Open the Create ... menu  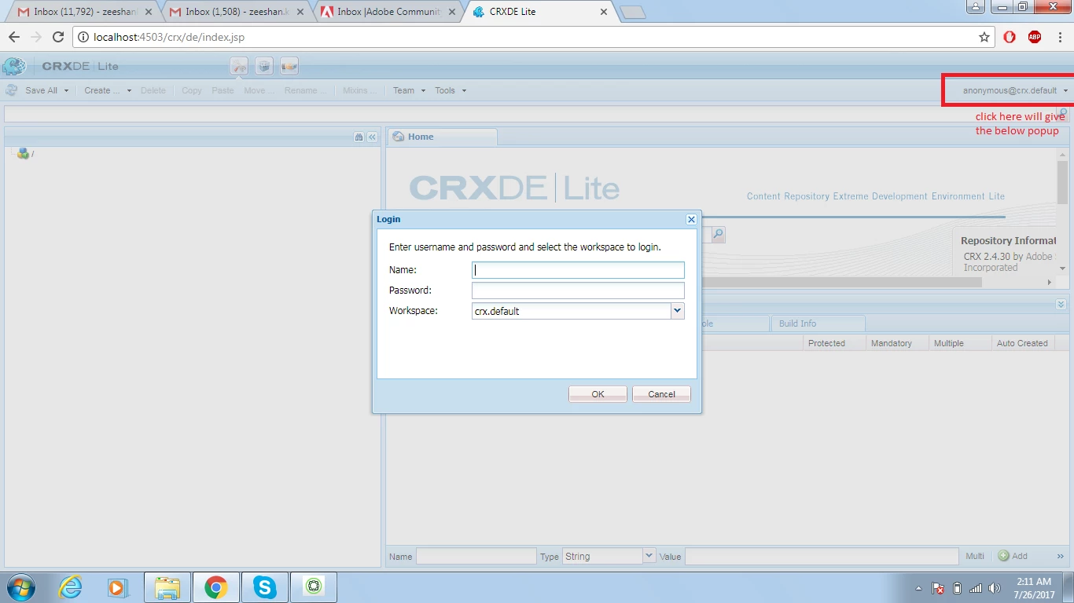coord(108,90)
